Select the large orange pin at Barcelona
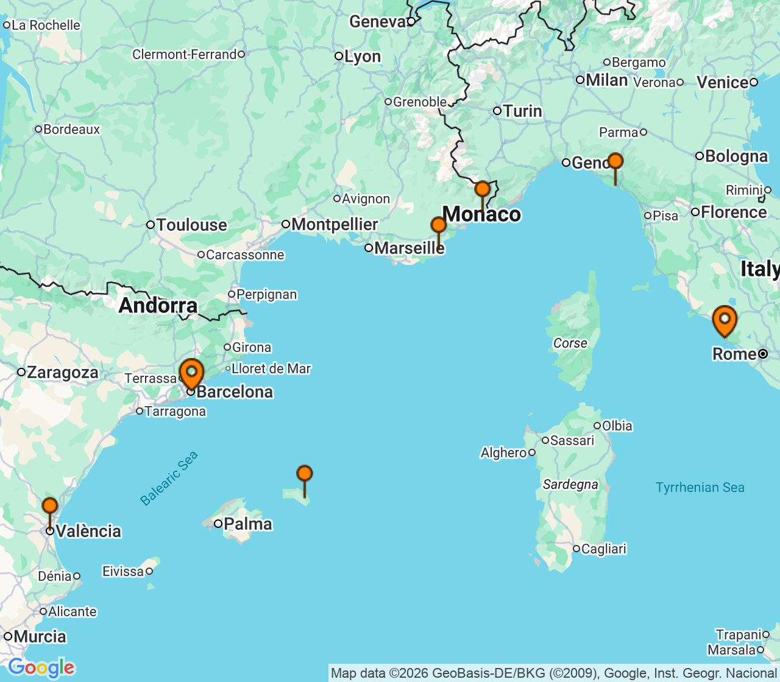Image resolution: width=780 pixels, height=682 pixels. click(x=191, y=373)
